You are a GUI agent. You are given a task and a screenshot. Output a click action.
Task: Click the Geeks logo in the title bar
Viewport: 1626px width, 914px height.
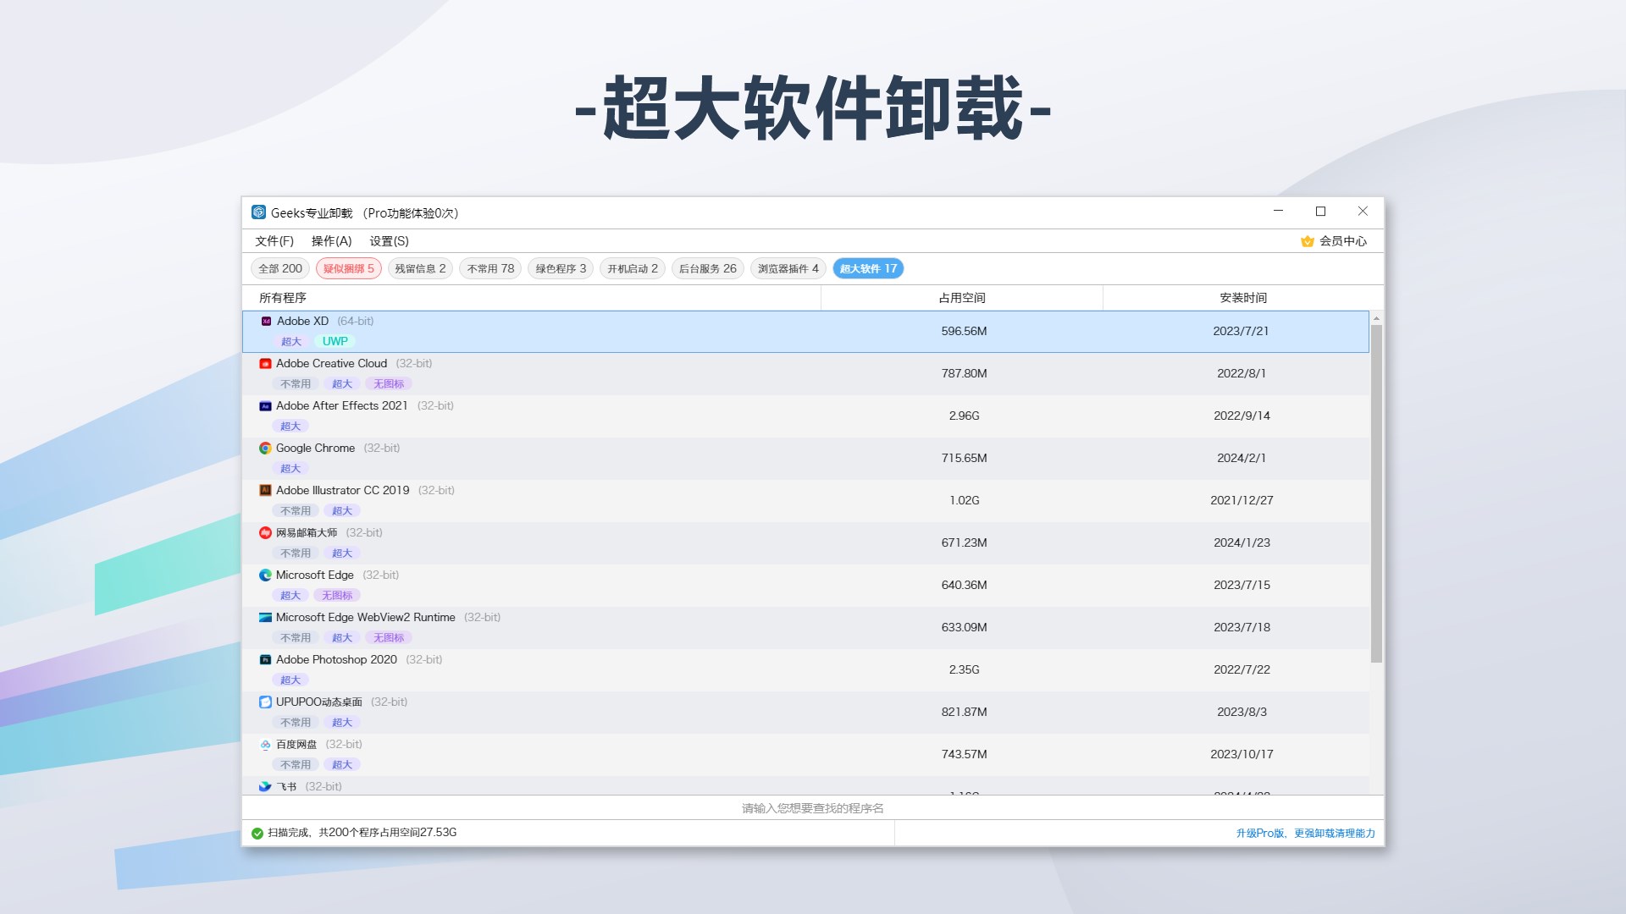(258, 212)
